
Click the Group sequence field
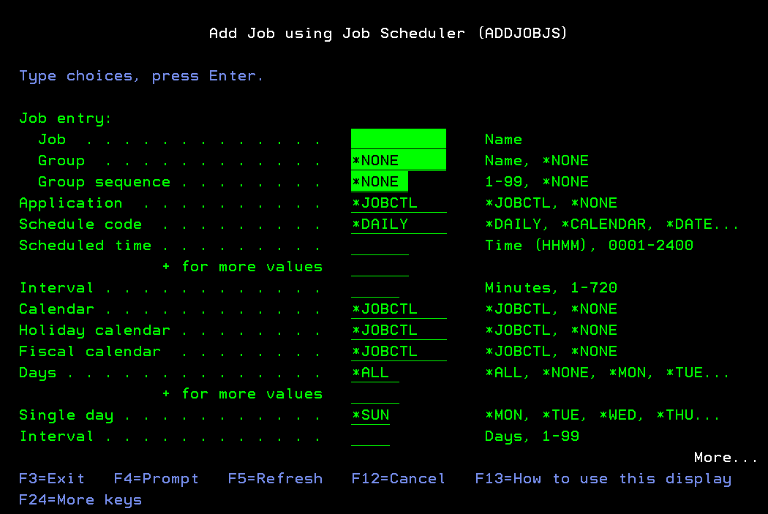tap(379, 181)
